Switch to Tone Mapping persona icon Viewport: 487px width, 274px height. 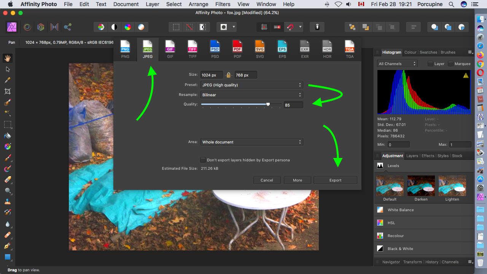(54, 27)
